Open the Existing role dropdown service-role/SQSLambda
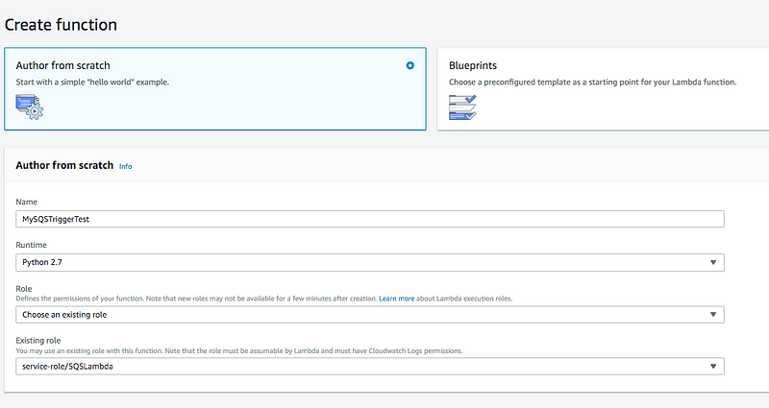This screenshot has width=769, height=408. pos(370,367)
